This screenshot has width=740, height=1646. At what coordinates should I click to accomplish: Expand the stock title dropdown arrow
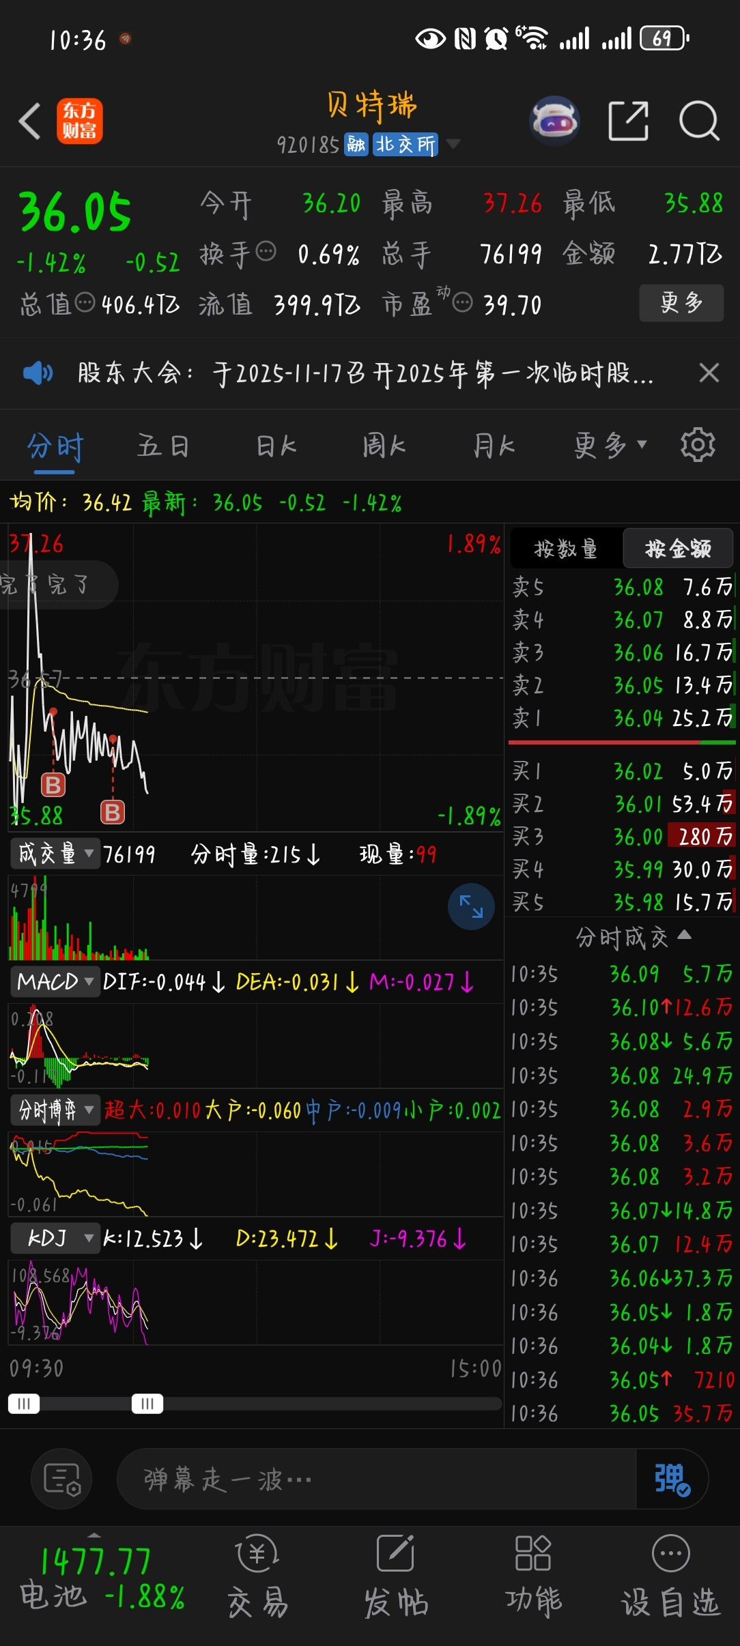453,144
